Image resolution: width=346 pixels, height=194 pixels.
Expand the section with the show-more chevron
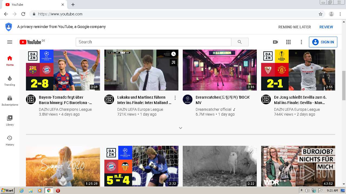(181, 128)
